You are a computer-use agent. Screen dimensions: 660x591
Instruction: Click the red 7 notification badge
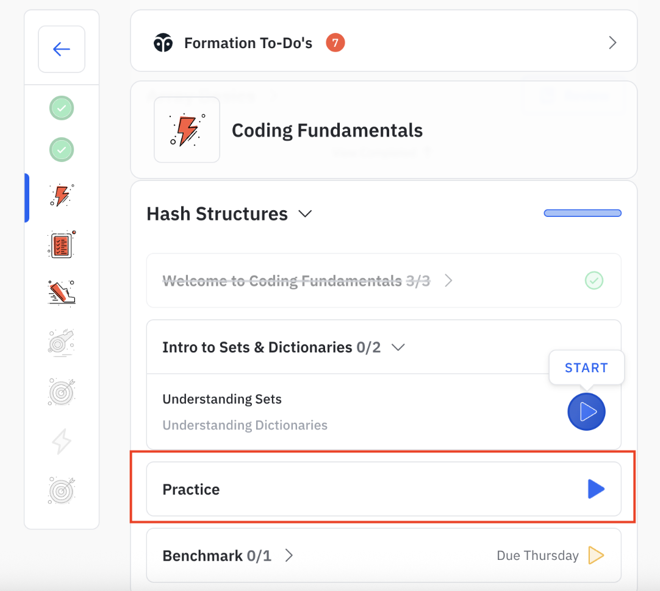click(335, 43)
